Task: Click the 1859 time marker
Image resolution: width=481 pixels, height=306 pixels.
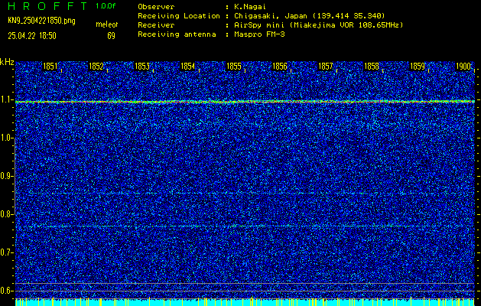Action: (418, 67)
